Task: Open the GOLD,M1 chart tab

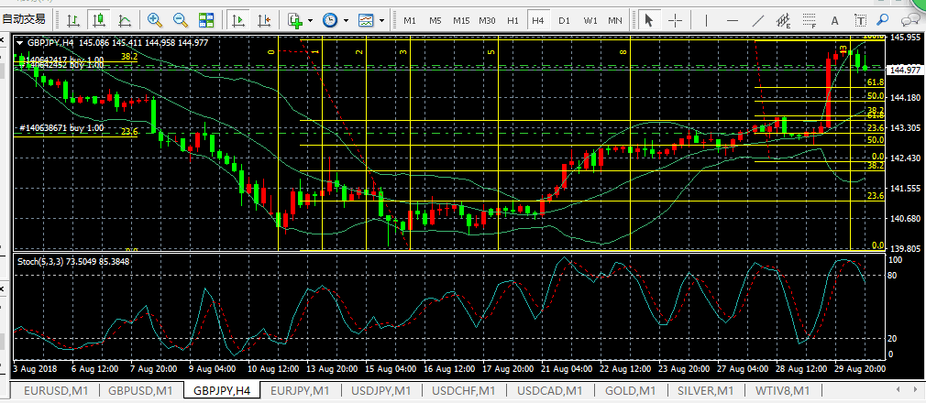Action: point(630,390)
